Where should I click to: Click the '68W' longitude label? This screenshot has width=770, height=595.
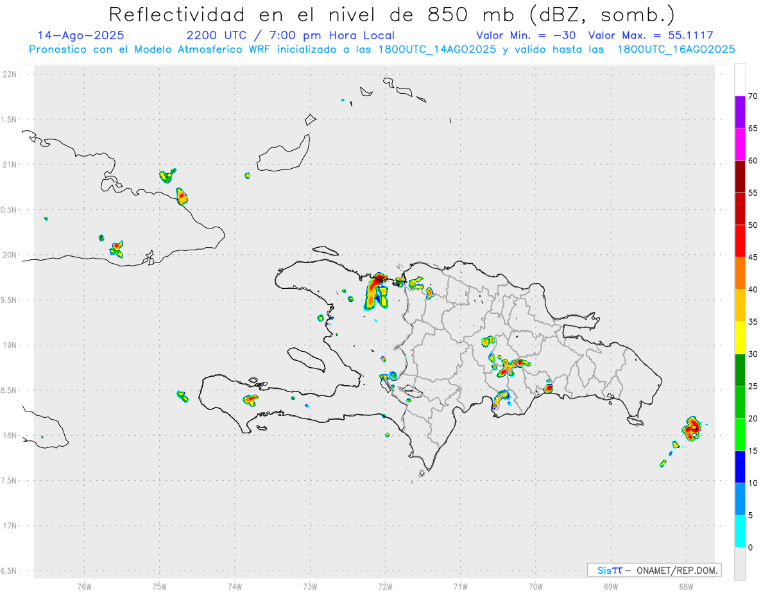[686, 586]
